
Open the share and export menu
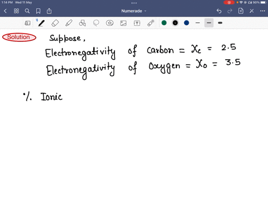tap(49, 11)
